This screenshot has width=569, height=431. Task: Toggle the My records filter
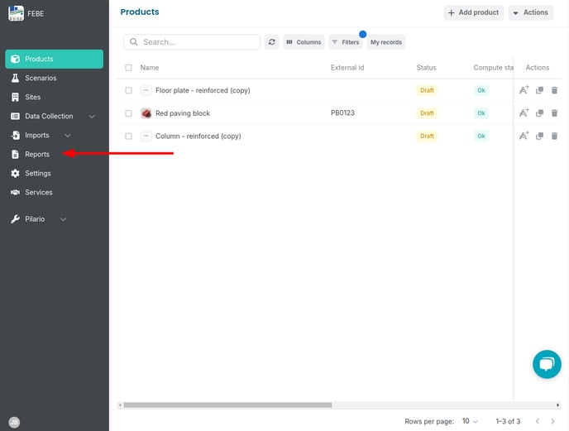click(x=386, y=42)
